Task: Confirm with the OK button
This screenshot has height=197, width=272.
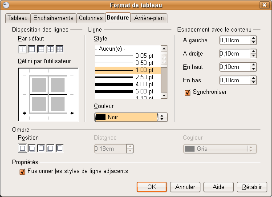Action: [x=151, y=187]
